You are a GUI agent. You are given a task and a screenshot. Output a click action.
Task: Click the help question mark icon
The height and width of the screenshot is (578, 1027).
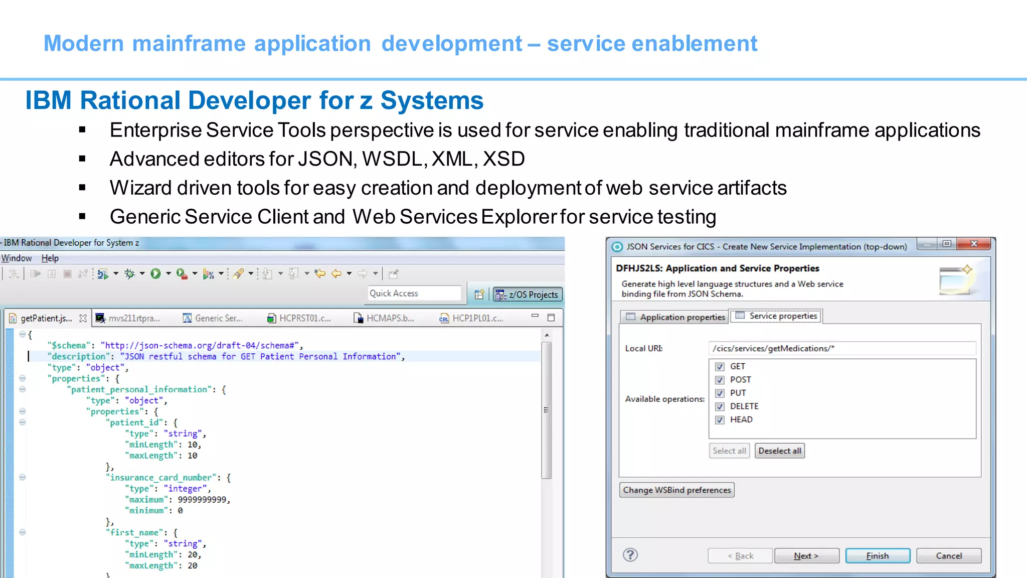point(630,555)
